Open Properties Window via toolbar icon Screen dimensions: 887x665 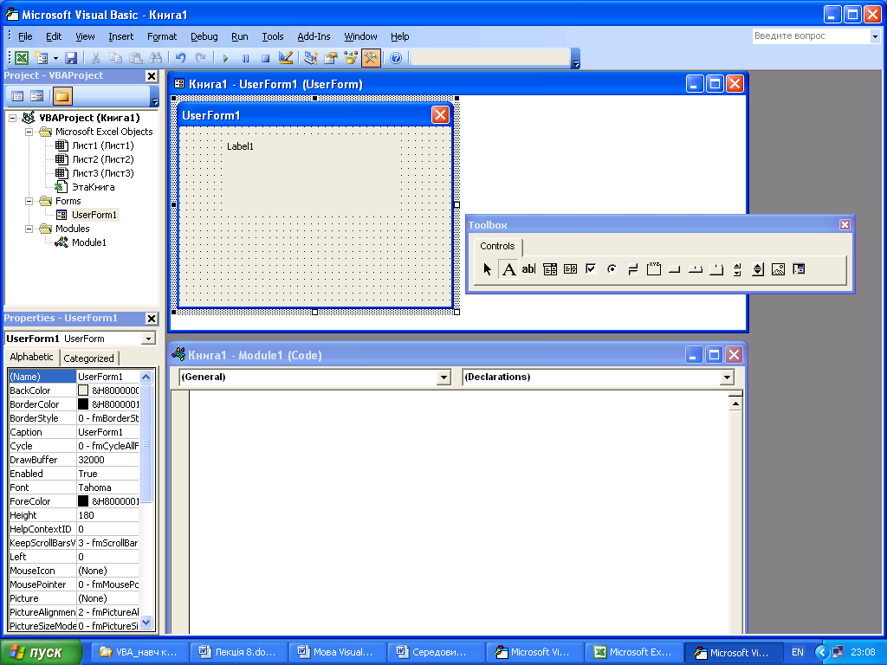click(x=330, y=58)
